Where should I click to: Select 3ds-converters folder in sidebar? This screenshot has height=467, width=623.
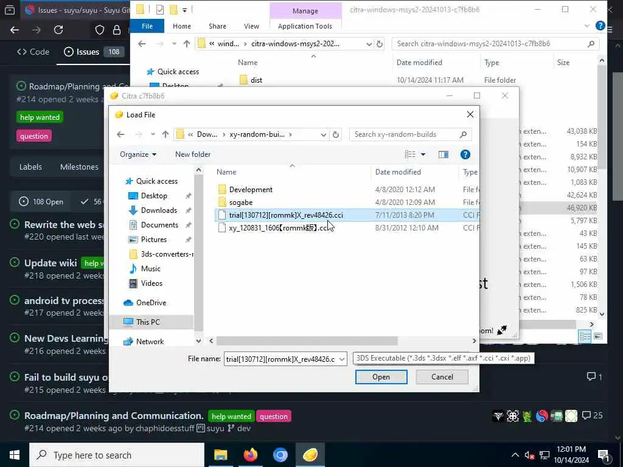pyautogui.click(x=161, y=254)
